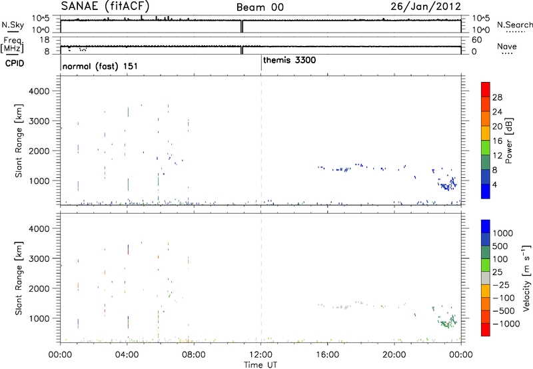The height and width of the screenshot is (369, 533).
Task: Click the red bottom segment of Velocity colorbar
Action: (486, 330)
